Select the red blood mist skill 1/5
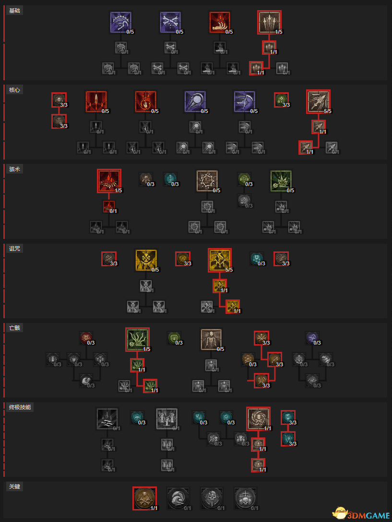This screenshot has height=522, width=392. coord(109,181)
